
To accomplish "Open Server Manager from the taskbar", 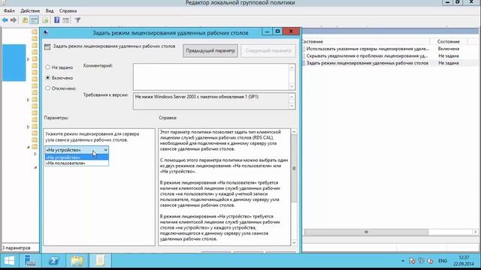I will (30, 261).
